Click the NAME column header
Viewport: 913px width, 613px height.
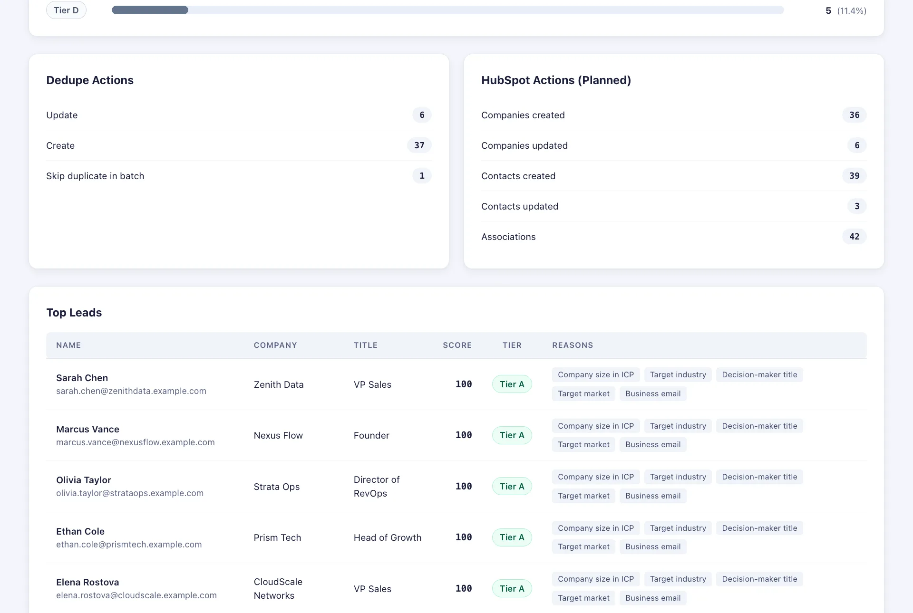pos(68,345)
